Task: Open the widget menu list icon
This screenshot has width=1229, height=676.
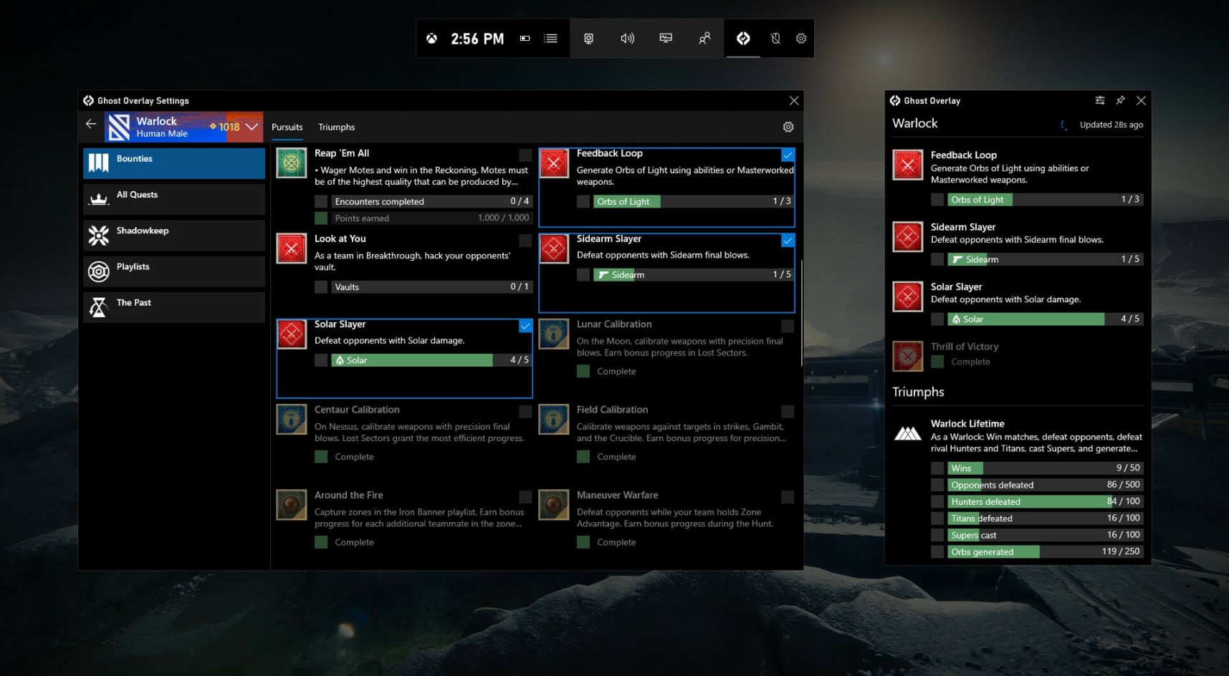Action: 551,39
